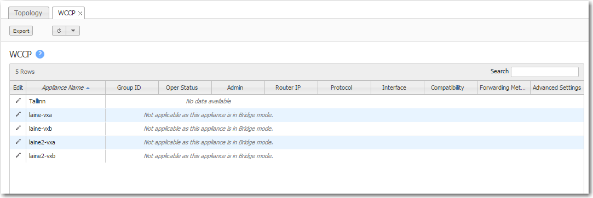Sort by the Oper Status column
593x198 pixels.
tap(185, 88)
